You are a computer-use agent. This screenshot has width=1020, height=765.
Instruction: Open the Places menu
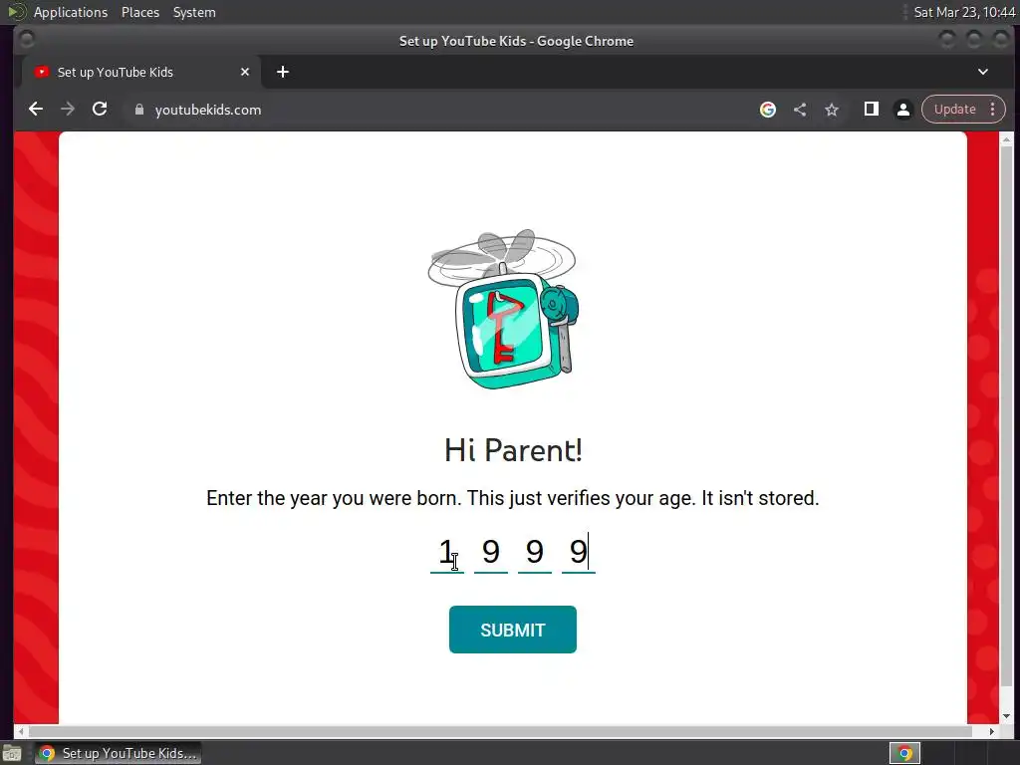point(139,12)
